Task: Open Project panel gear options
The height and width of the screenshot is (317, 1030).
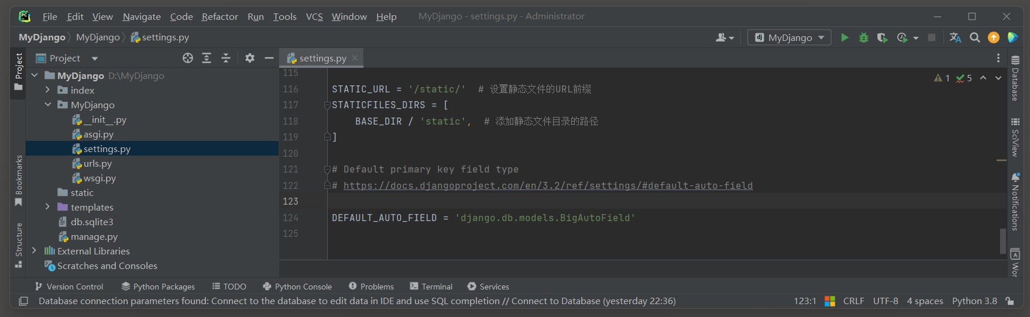Action: (x=250, y=58)
